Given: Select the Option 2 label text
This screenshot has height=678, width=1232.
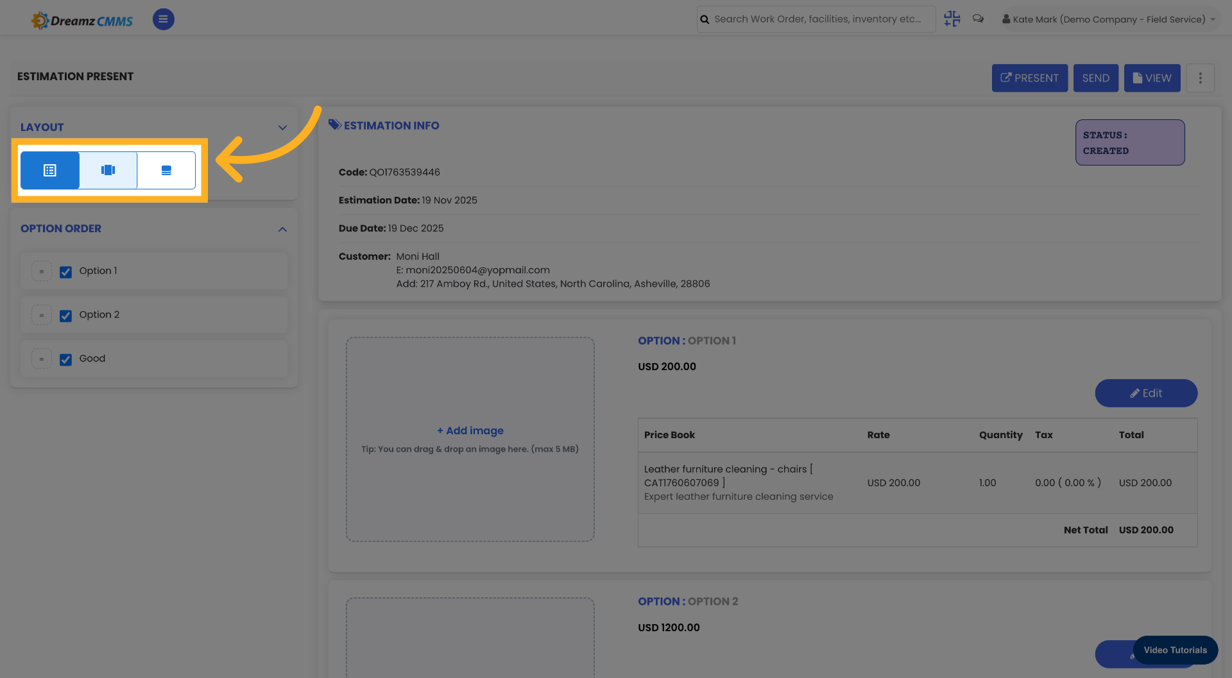Looking at the screenshot, I should coord(99,314).
